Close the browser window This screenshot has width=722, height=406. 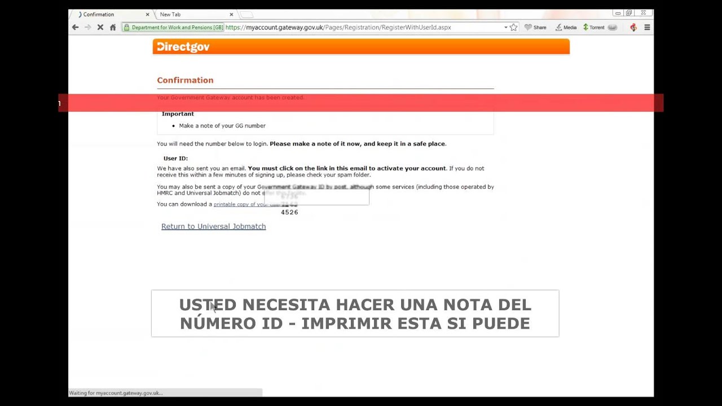643,13
